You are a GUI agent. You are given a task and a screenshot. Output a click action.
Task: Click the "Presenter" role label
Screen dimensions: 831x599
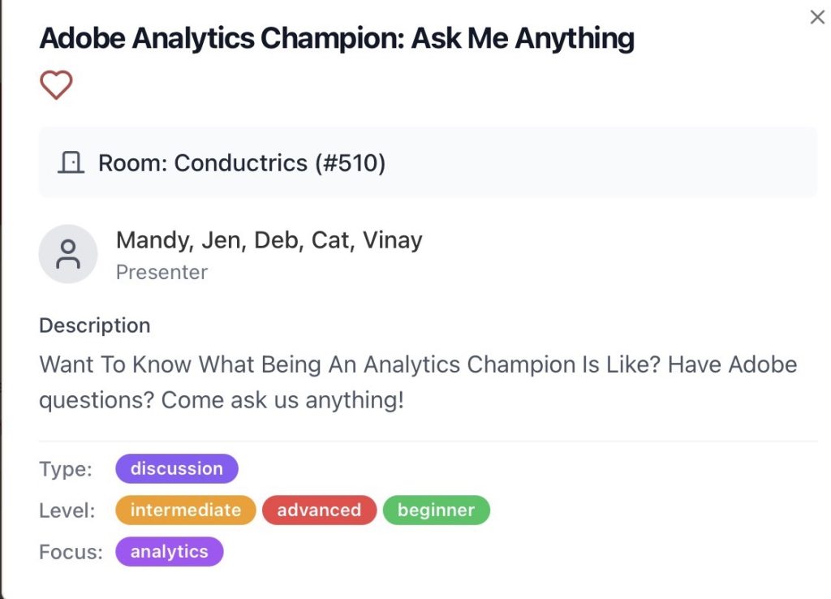tap(161, 272)
